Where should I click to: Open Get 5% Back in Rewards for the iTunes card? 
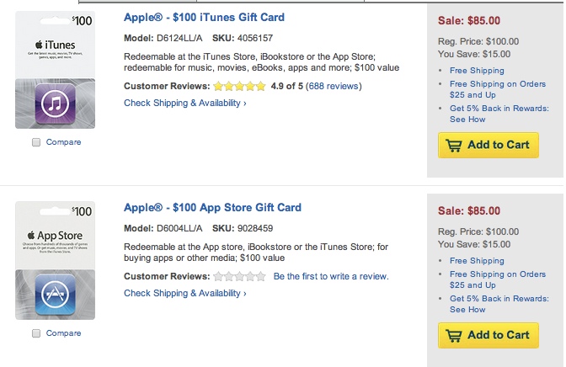499,114
